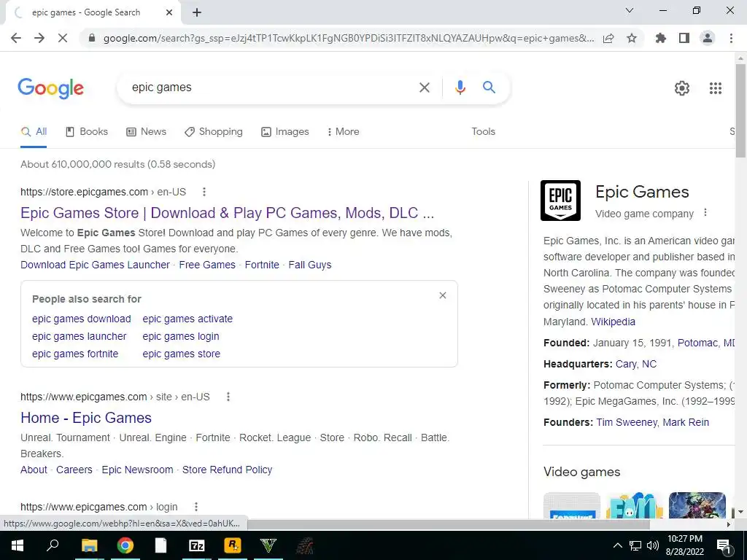Open File Explorer from the taskbar
Image resolution: width=747 pixels, height=560 pixels.
tap(89, 545)
